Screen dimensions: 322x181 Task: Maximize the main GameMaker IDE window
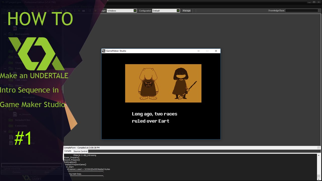pyautogui.click(x=314, y=2)
